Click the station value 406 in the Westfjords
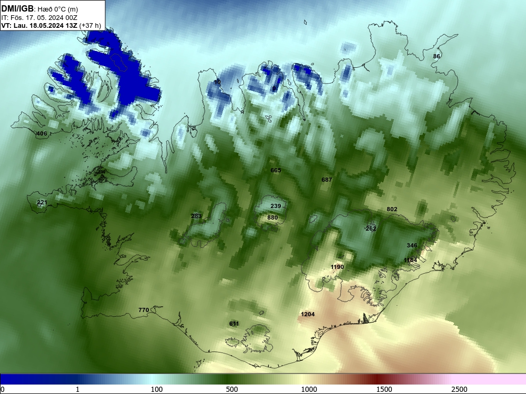Image resolution: width=526 pixels, height=394 pixels. click(42, 133)
